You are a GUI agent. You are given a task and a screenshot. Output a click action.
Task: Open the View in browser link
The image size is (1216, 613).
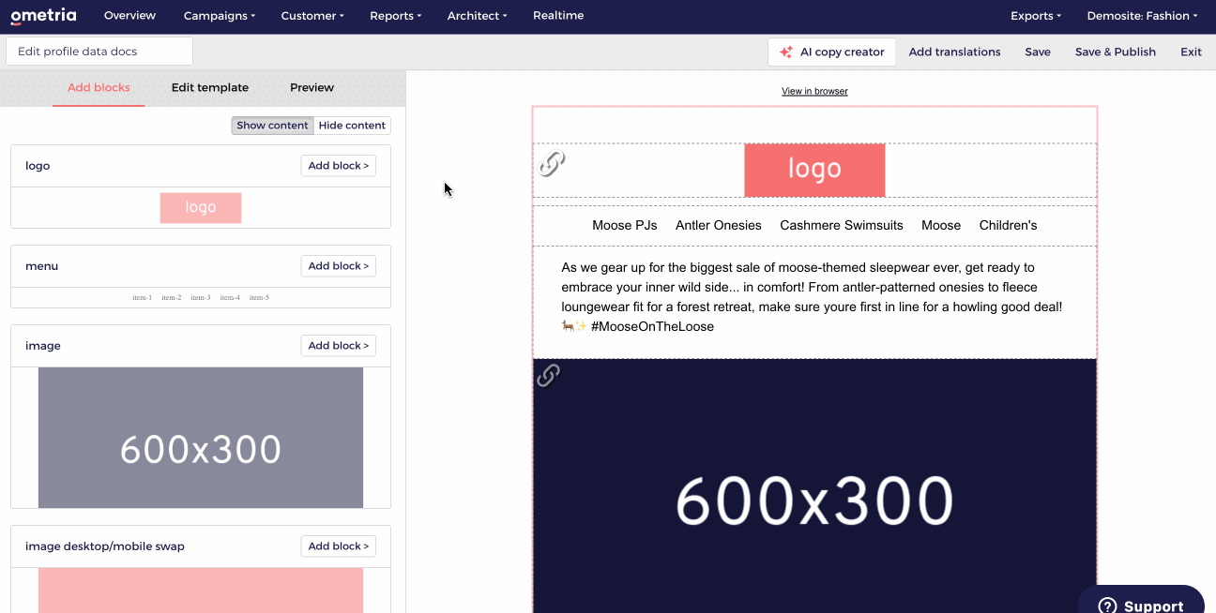(x=814, y=91)
